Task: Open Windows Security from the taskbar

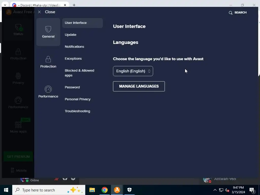Action: [x=129, y=190]
